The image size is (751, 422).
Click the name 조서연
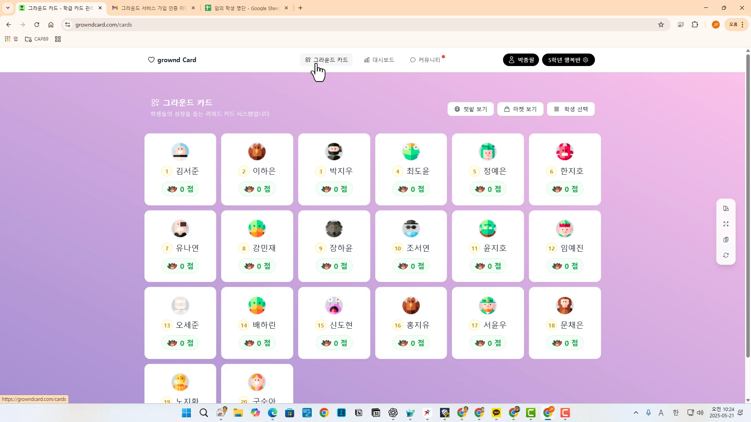point(418,248)
